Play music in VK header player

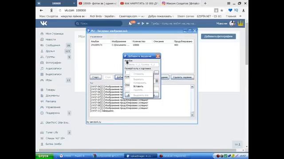click(143, 23)
